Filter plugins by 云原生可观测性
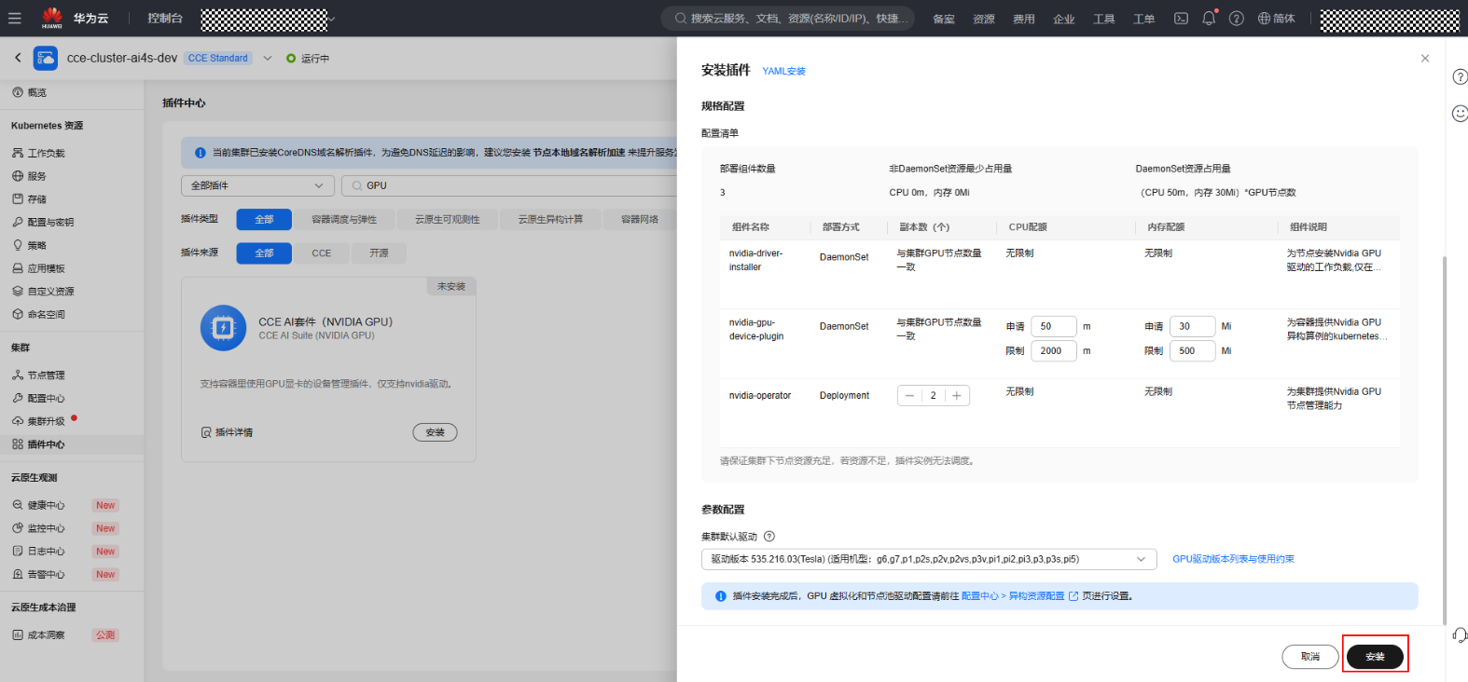This screenshot has width=1468, height=682. pos(448,219)
